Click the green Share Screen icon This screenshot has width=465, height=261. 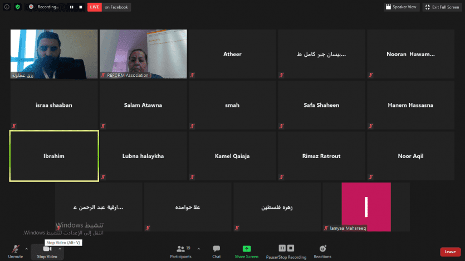tap(246, 251)
